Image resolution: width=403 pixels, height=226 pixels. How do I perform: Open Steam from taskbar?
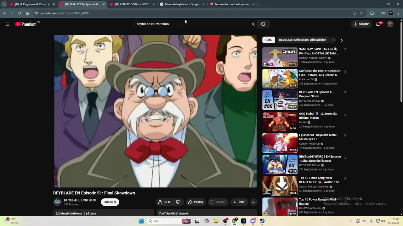pos(262,221)
